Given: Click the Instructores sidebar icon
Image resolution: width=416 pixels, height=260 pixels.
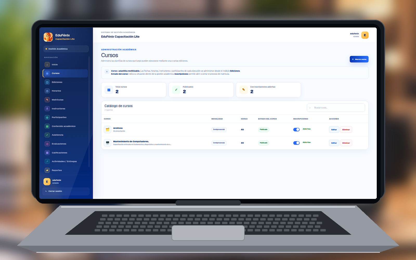Looking at the screenshot, I should pyautogui.click(x=47, y=108).
